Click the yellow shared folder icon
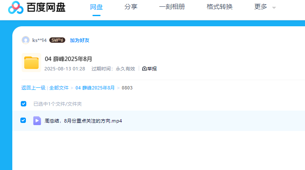 [31, 62]
